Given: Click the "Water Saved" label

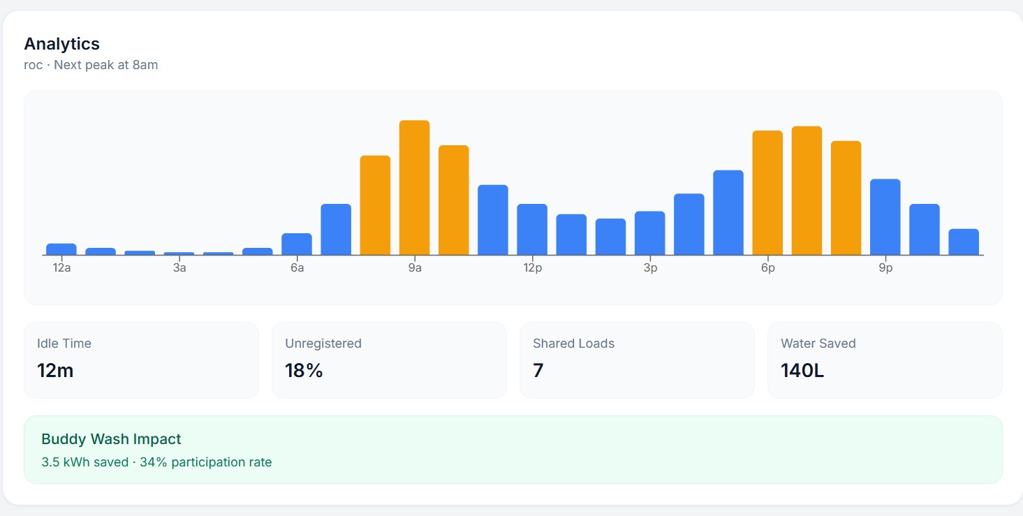Looking at the screenshot, I should (818, 344).
